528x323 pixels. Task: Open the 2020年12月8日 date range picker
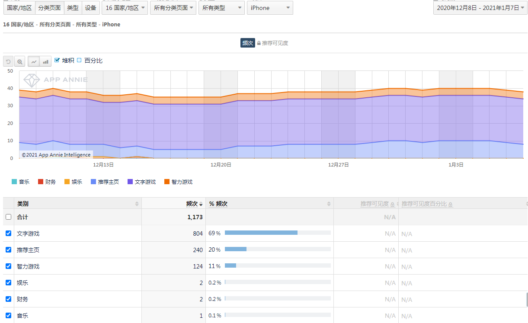pos(480,7)
